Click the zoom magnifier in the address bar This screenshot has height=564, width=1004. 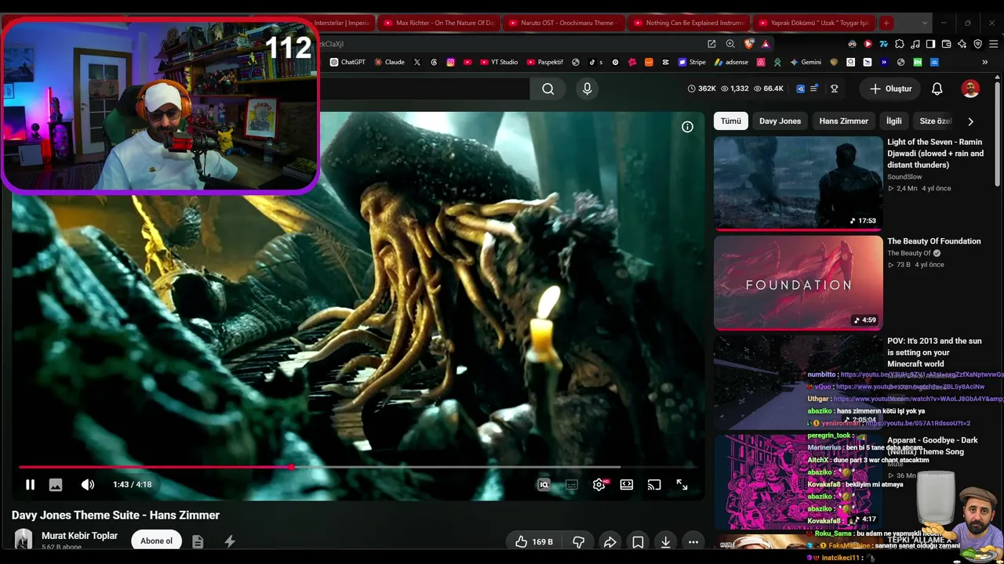coord(730,44)
